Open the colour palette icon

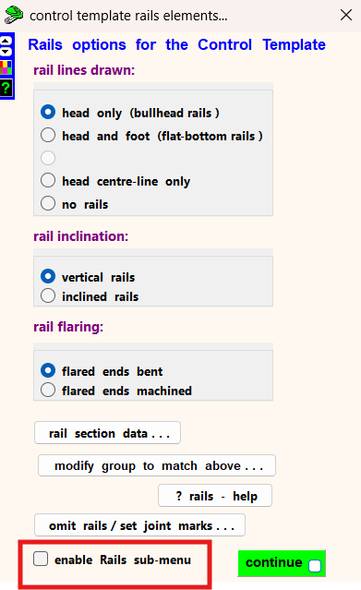tap(6, 67)
